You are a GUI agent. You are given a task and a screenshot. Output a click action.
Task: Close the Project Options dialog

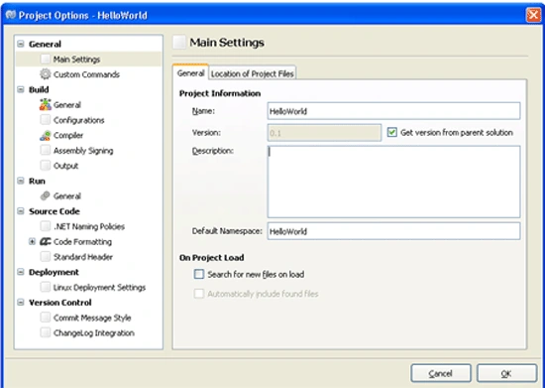tap(533, 15)
